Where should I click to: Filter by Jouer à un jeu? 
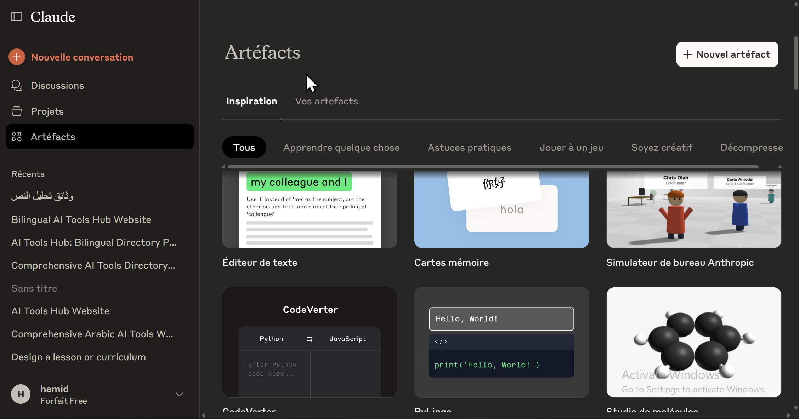coord(571,148)
